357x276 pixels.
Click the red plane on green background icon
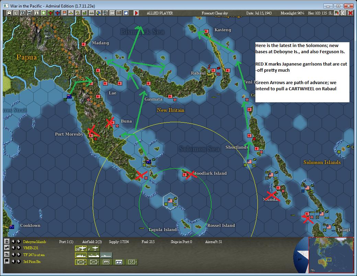click(50, 13)
